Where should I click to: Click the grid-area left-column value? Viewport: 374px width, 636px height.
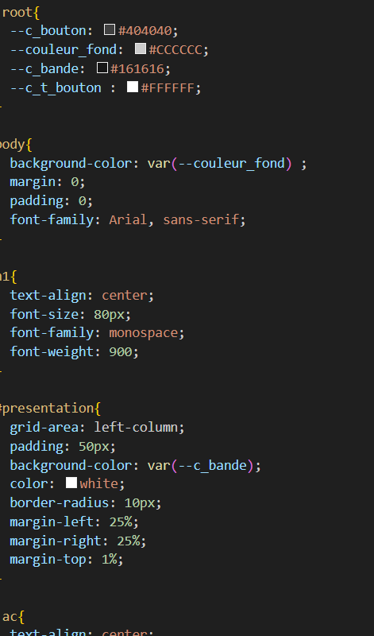(x=136, y=427)
